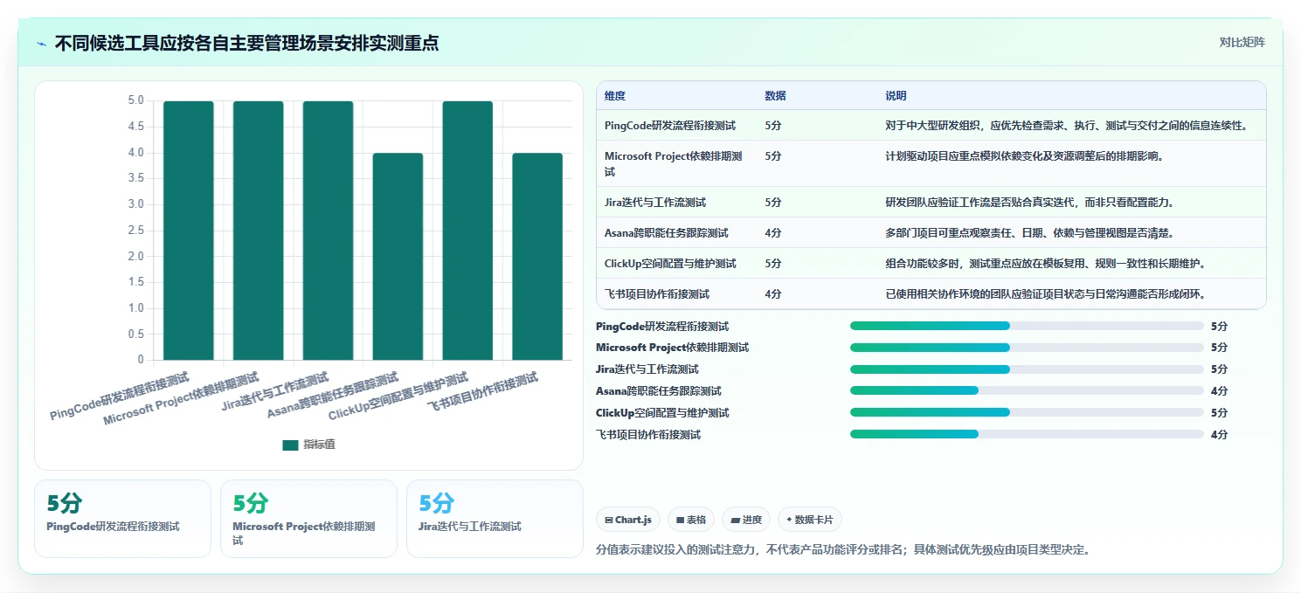The height and width of the screenshot is (593, 1301).
Task: Click description starting 计划驱动项目应重点模拟
Action: click(1024, 156)
